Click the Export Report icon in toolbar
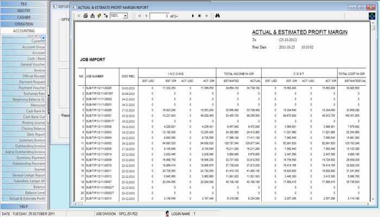This screenshot has height=217, width=380. click(92, 16)
